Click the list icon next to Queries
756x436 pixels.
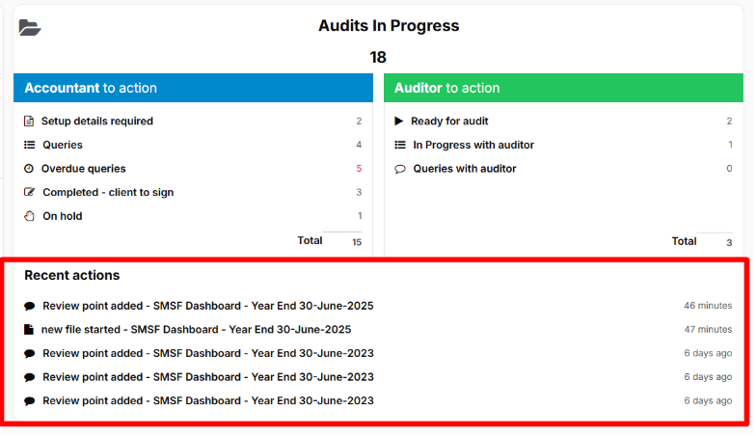pos(29,145)
